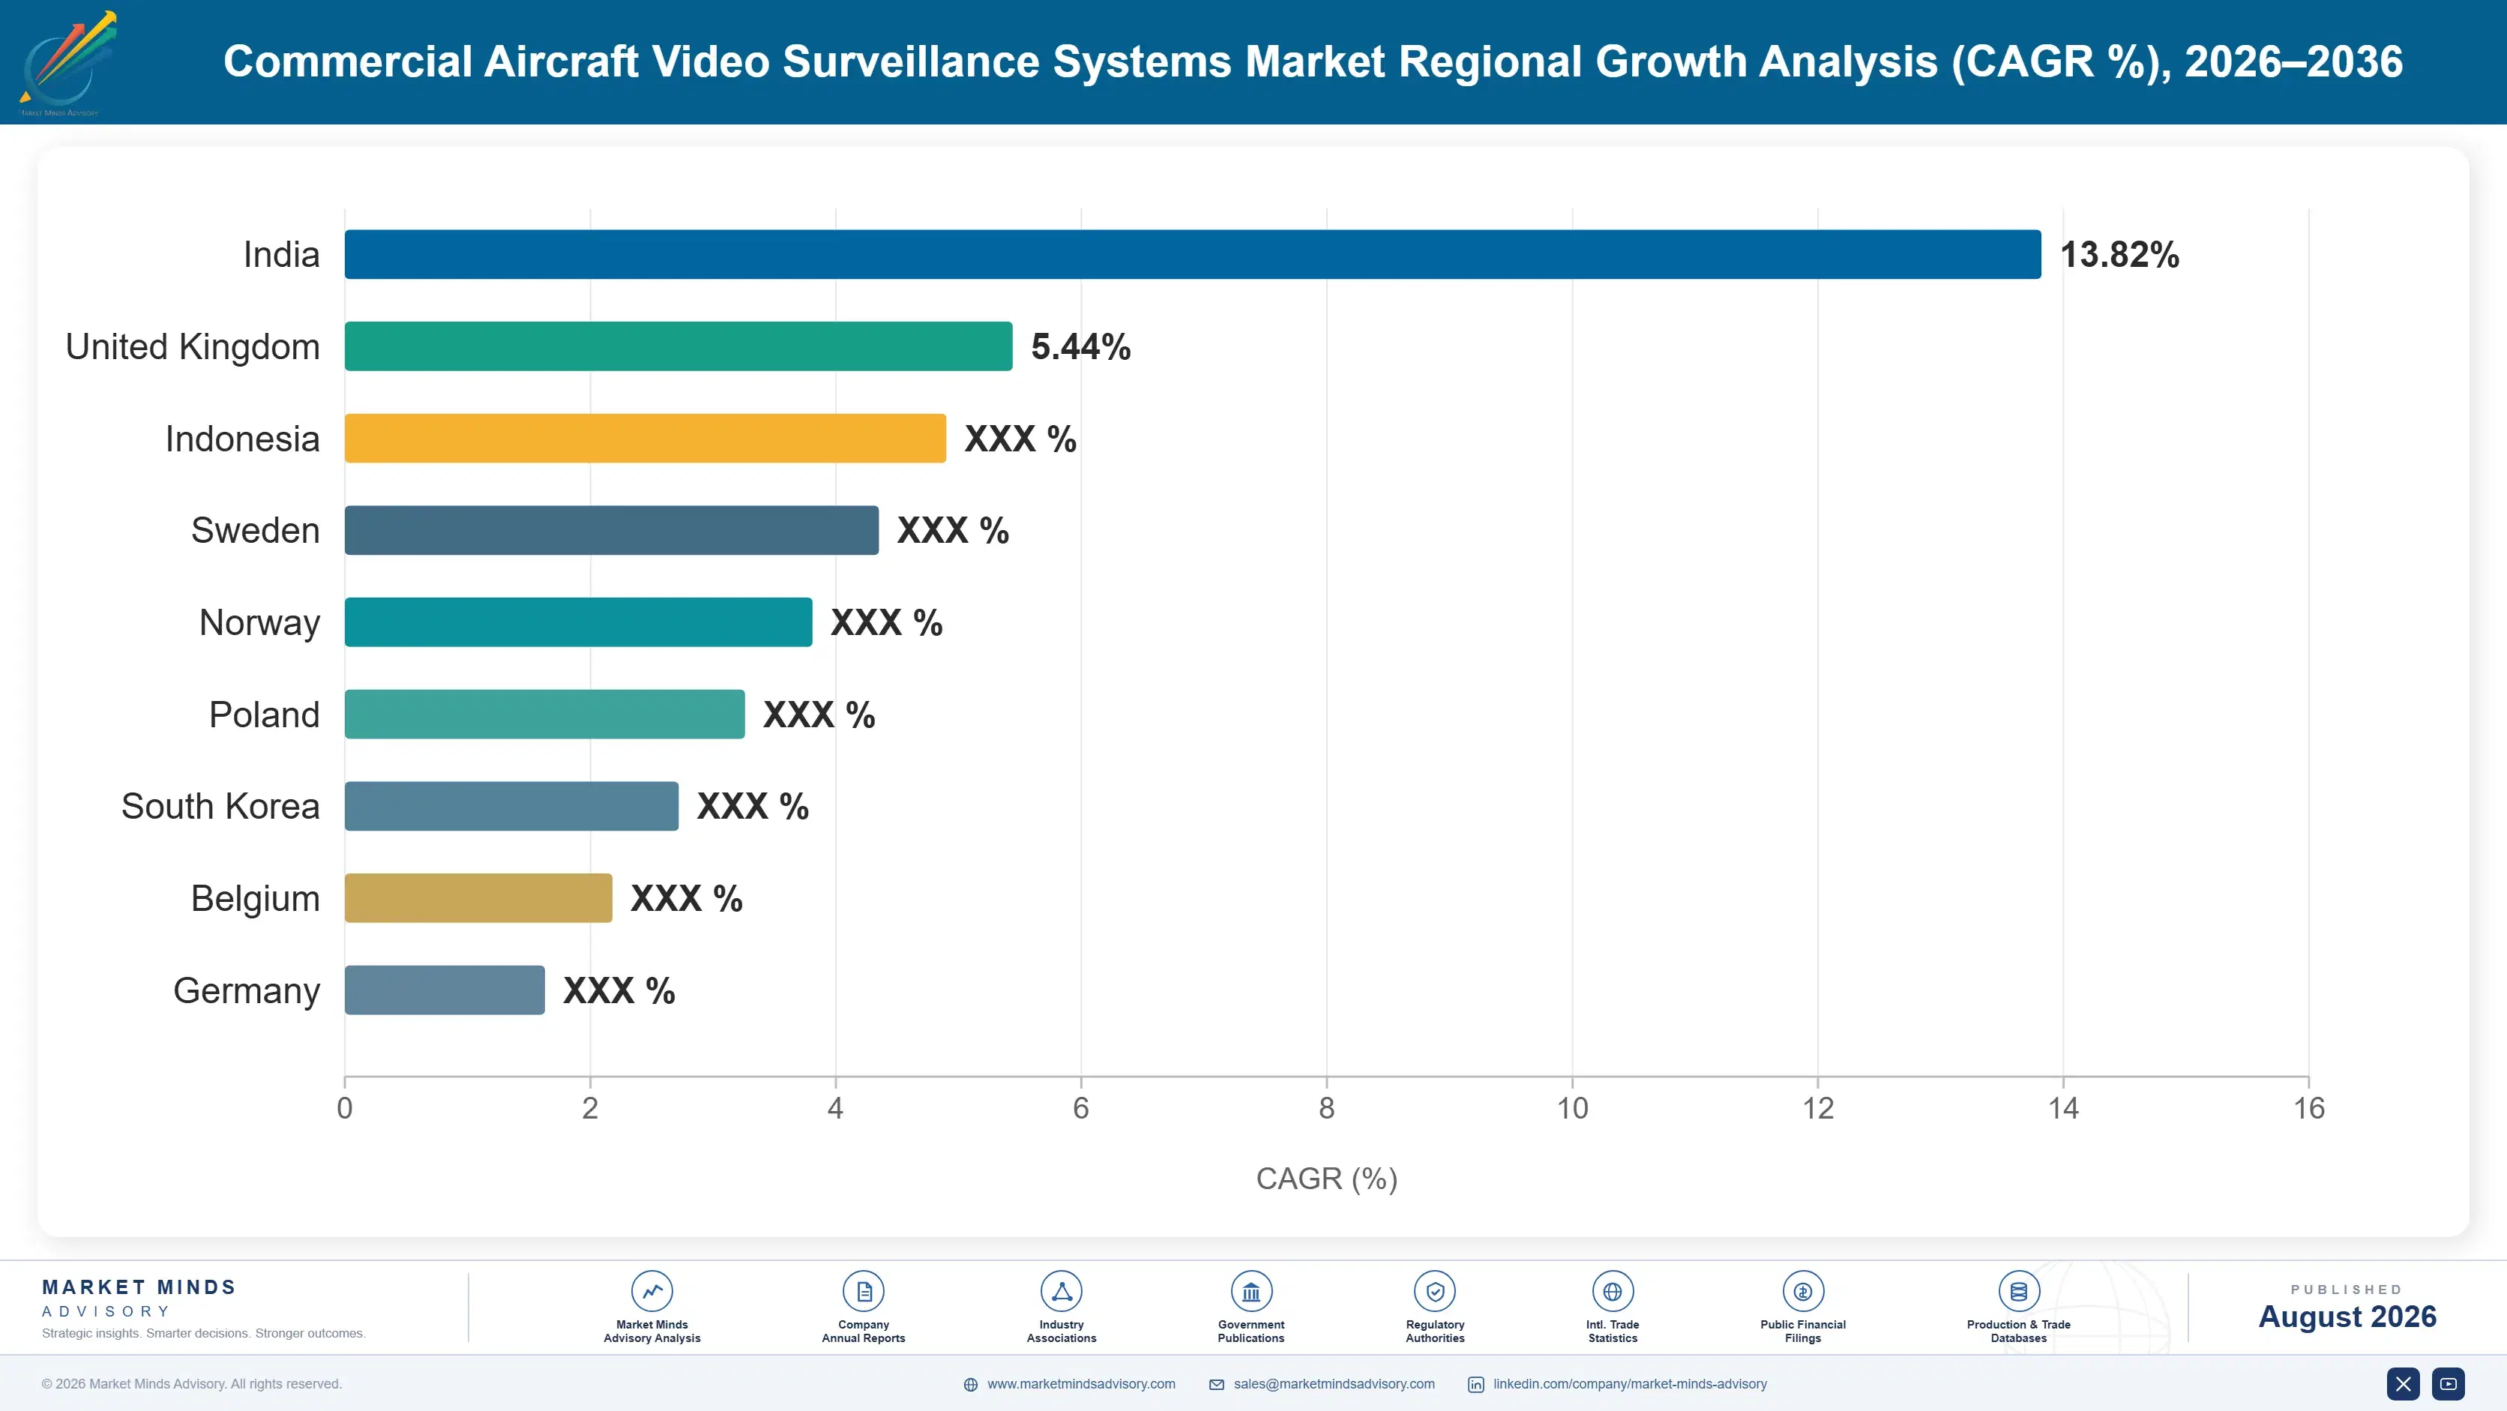Screen dimensions: 2507x1411
Task: Click the x-axis tick label 10
Action: point(1571,1108)
